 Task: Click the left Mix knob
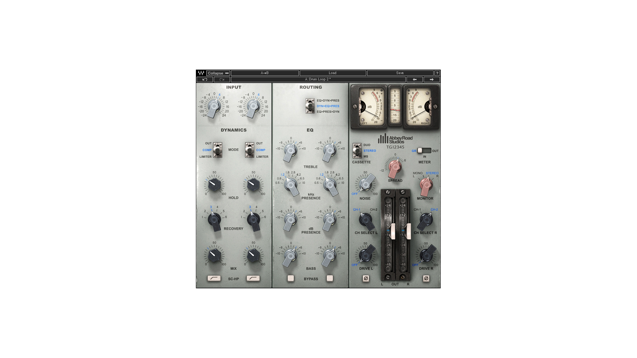tap(214, 255)
